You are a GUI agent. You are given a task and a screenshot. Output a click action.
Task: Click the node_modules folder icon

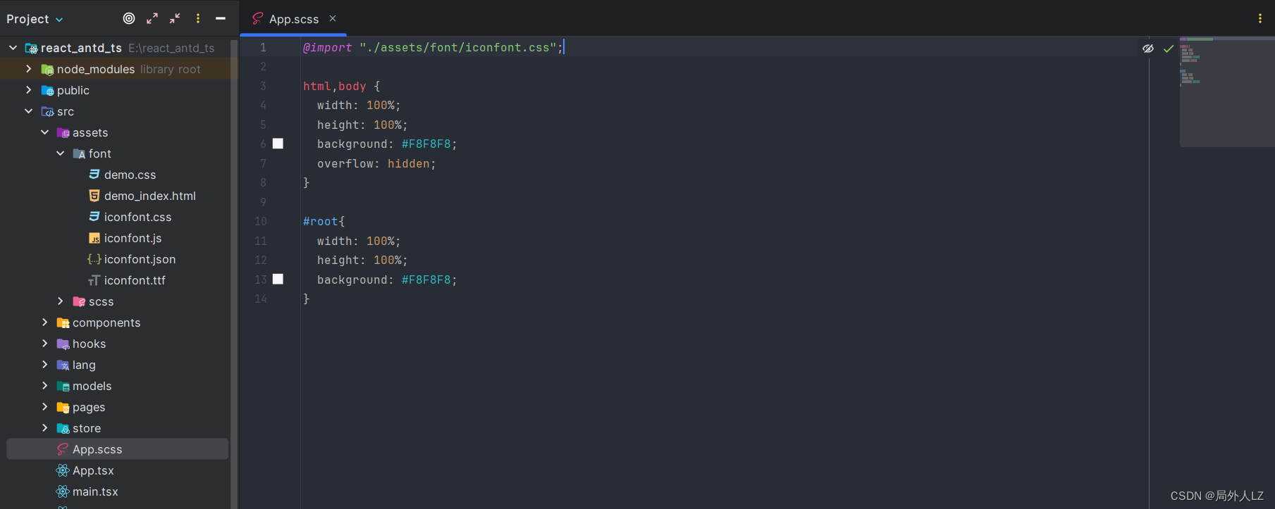click(47, 70)
